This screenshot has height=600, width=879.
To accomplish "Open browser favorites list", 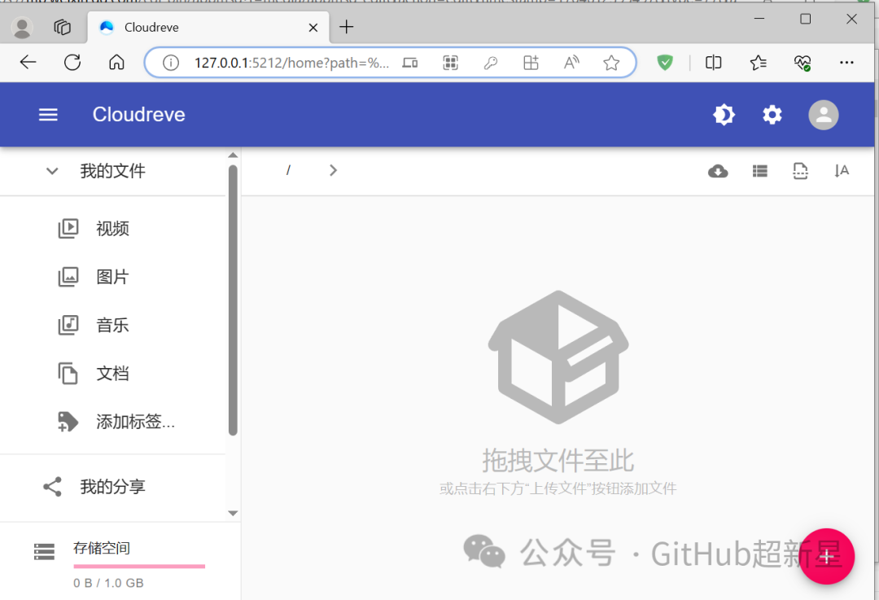I will [x=758, y=62].
